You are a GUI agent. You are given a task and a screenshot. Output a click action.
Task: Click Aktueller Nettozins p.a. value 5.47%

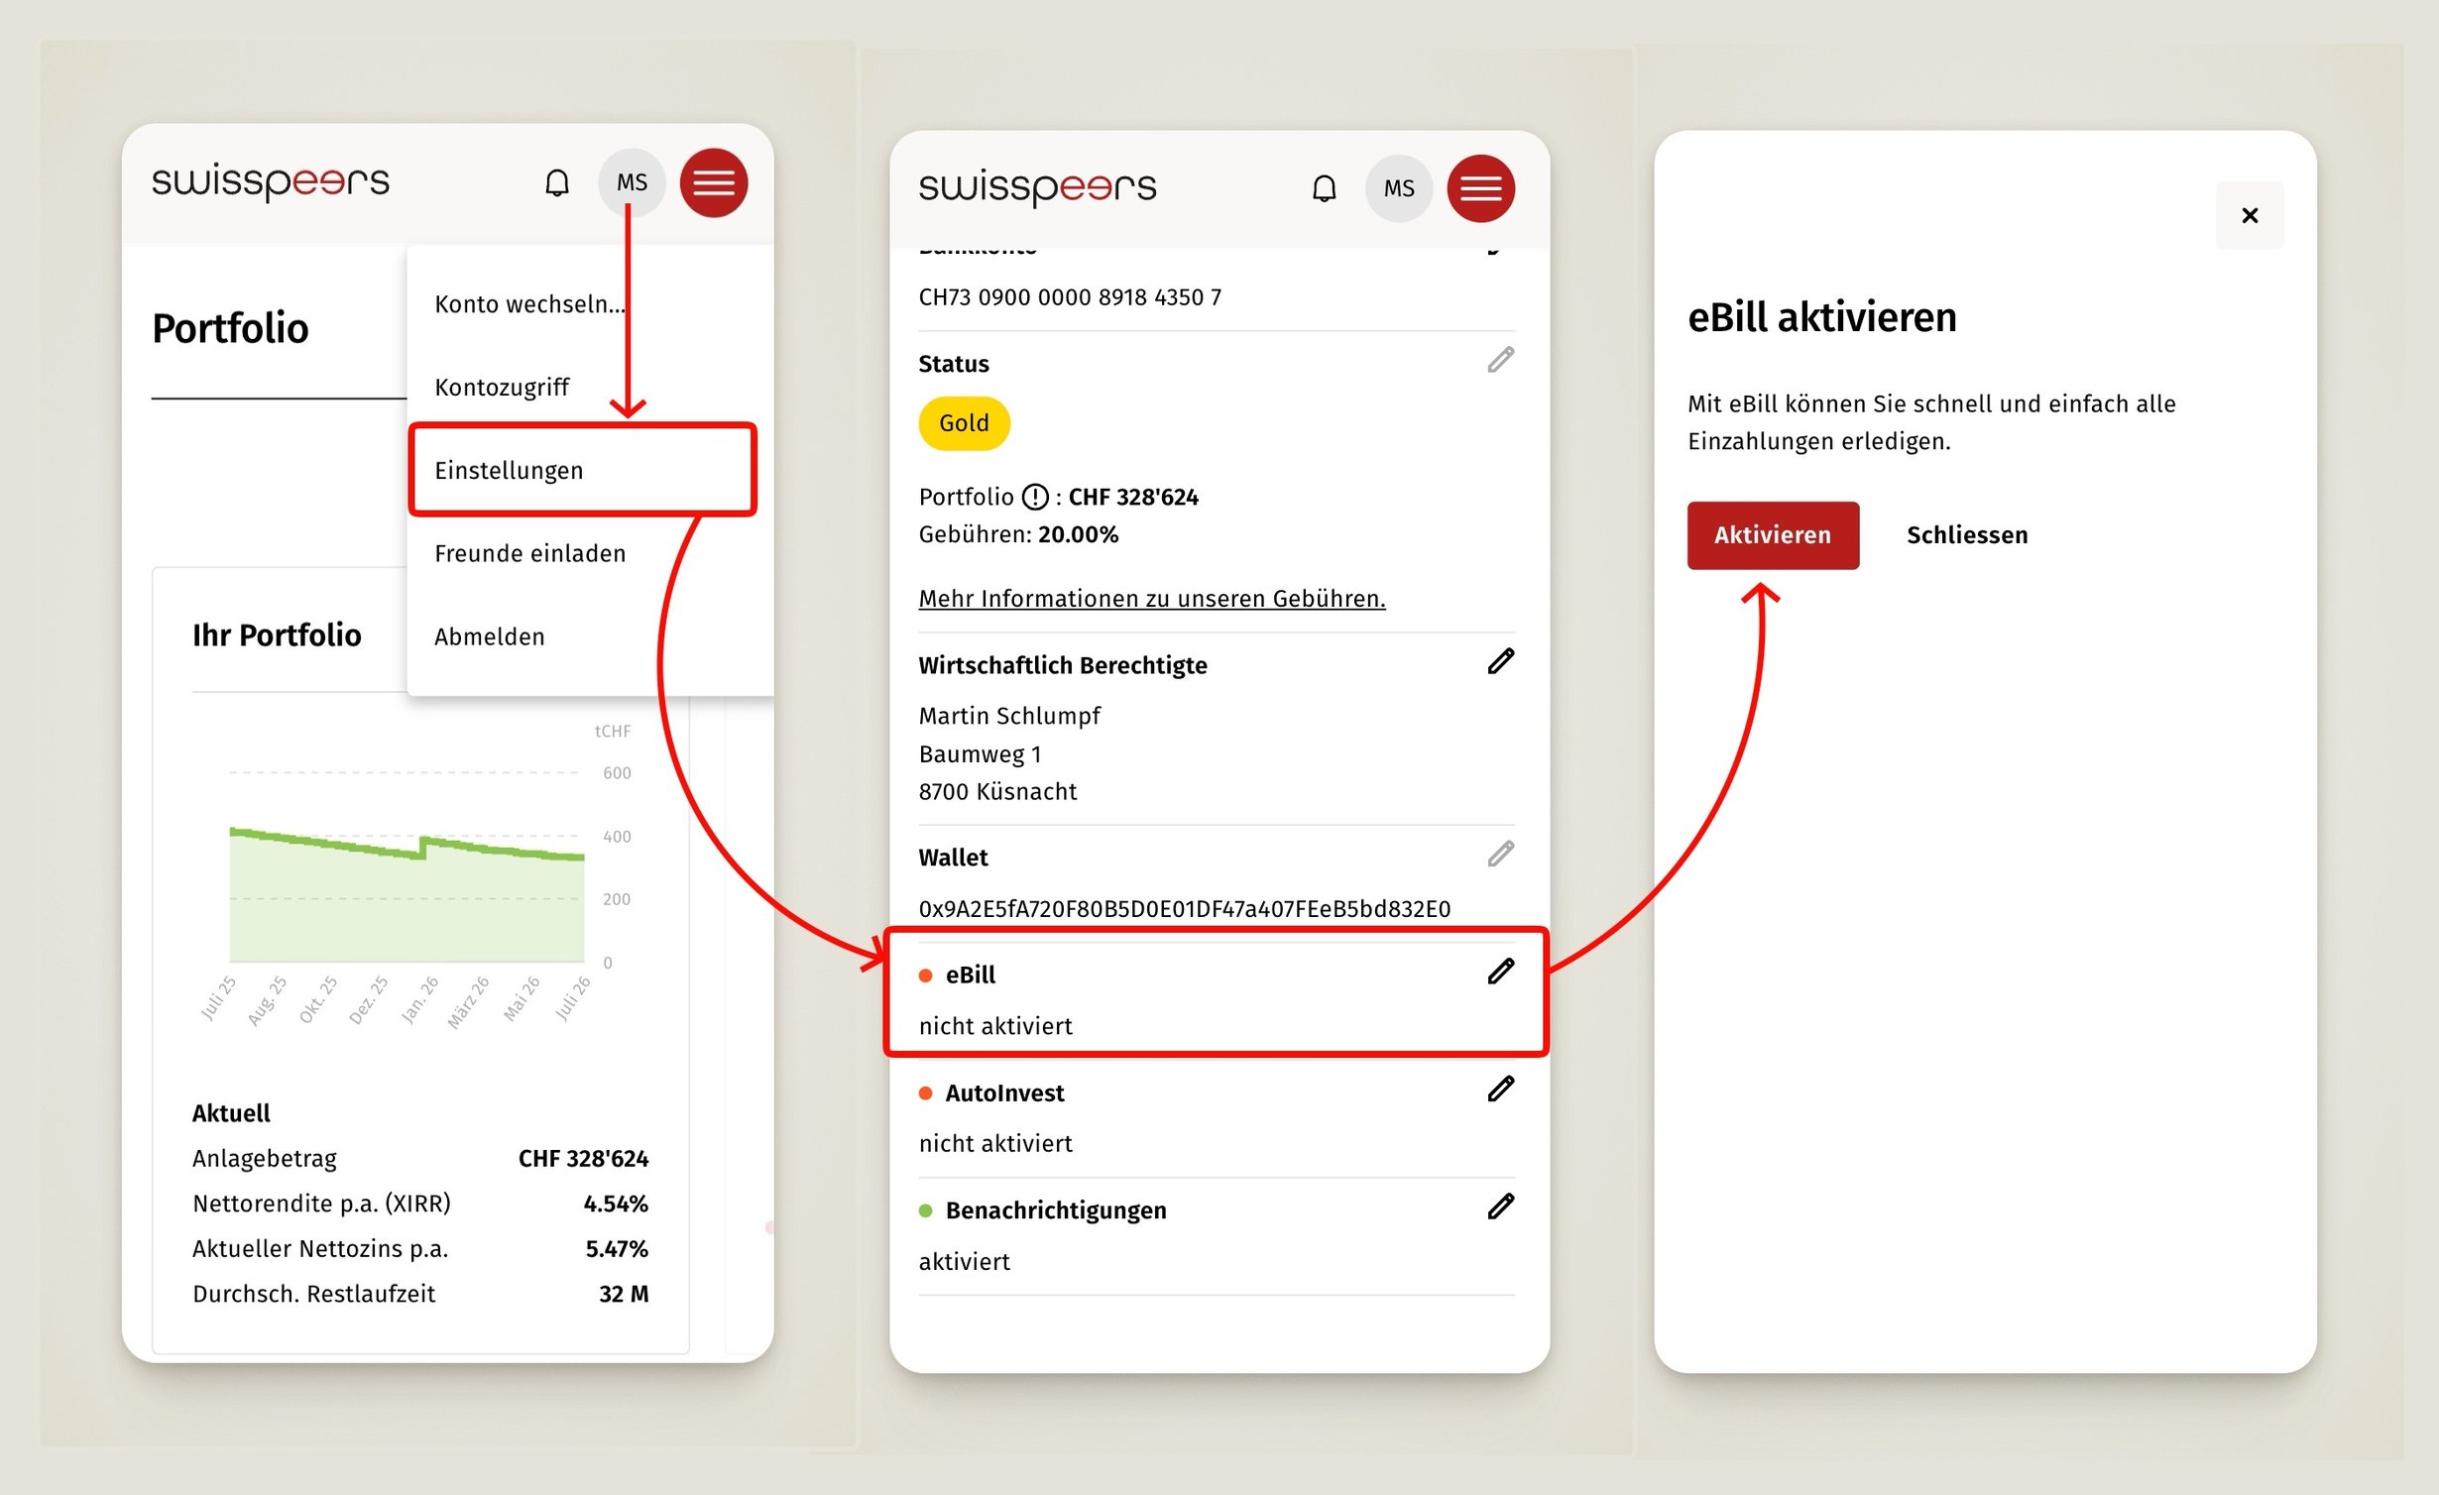point(617,1249)
